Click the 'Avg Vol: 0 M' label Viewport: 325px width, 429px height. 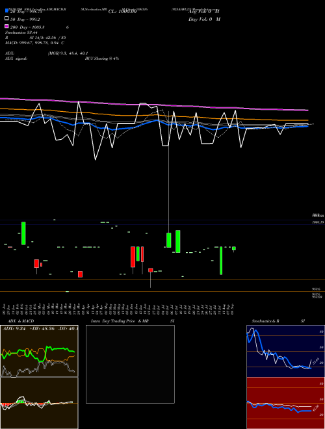(204, 12)
